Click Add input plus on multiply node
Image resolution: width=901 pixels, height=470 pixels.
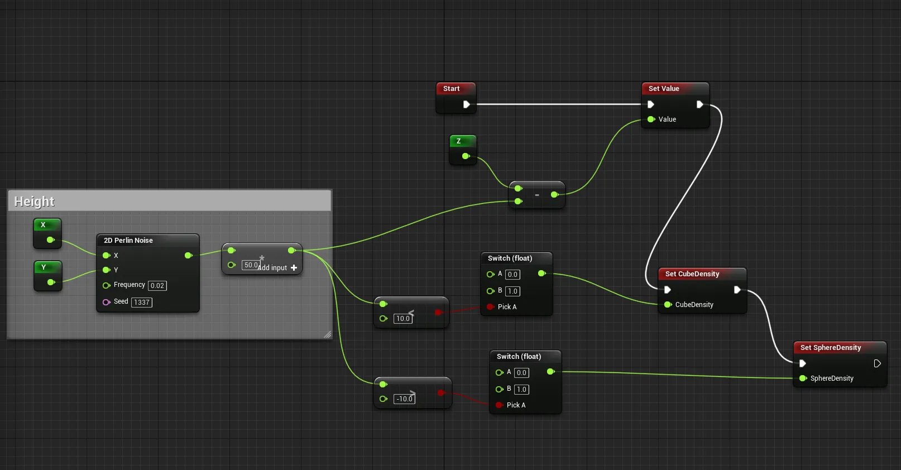point(294,268)
